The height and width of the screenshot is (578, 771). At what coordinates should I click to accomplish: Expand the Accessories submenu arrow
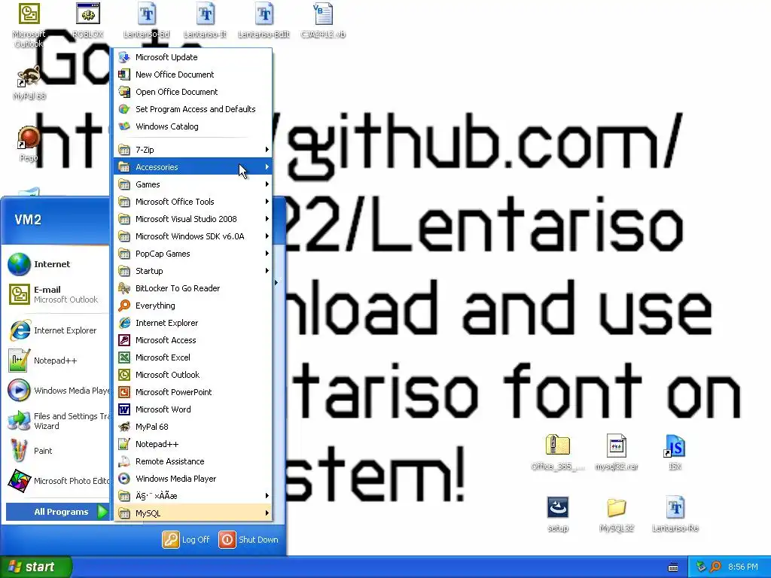(x=267, y=166)
